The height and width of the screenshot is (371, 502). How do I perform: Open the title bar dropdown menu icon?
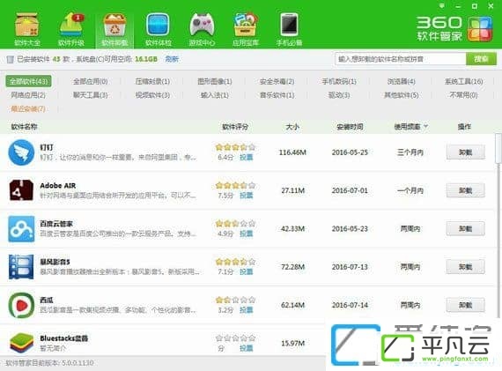442,6
